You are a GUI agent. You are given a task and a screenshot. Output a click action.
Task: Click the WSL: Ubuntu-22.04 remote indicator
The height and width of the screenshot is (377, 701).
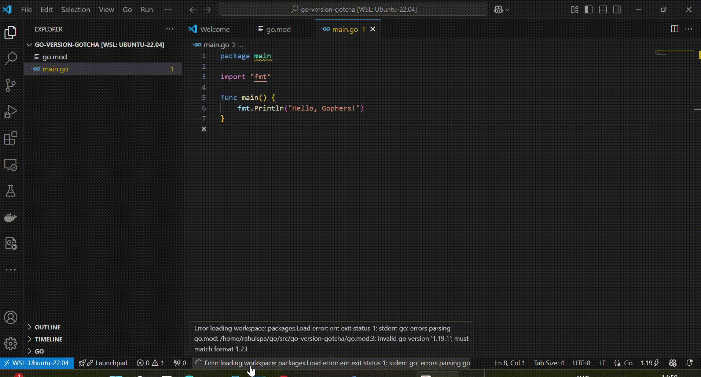point(37,363)
